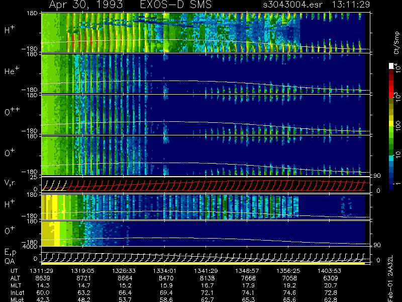The image size is (402, 302).
Task: Click the "EXOS-D SMS" title text
Action: click(176, 5)
